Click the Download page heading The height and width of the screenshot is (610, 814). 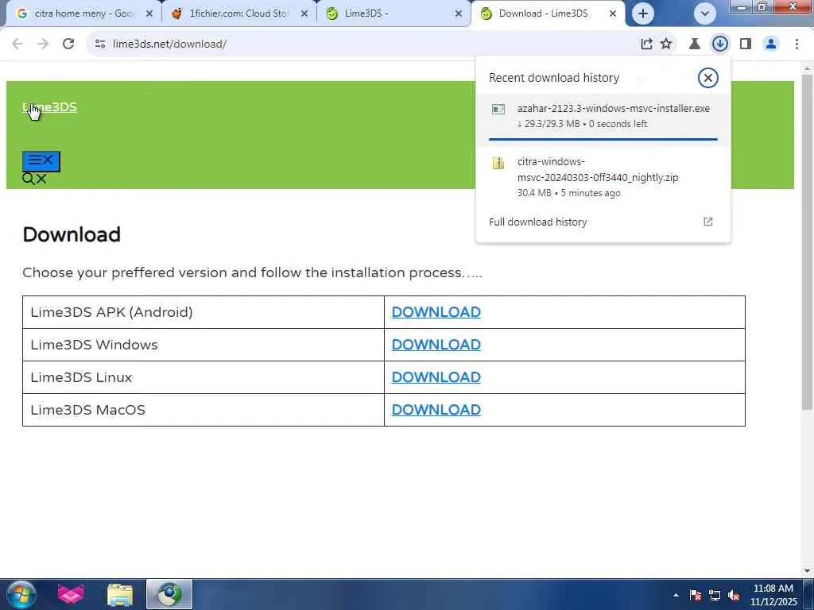(72, 234)
